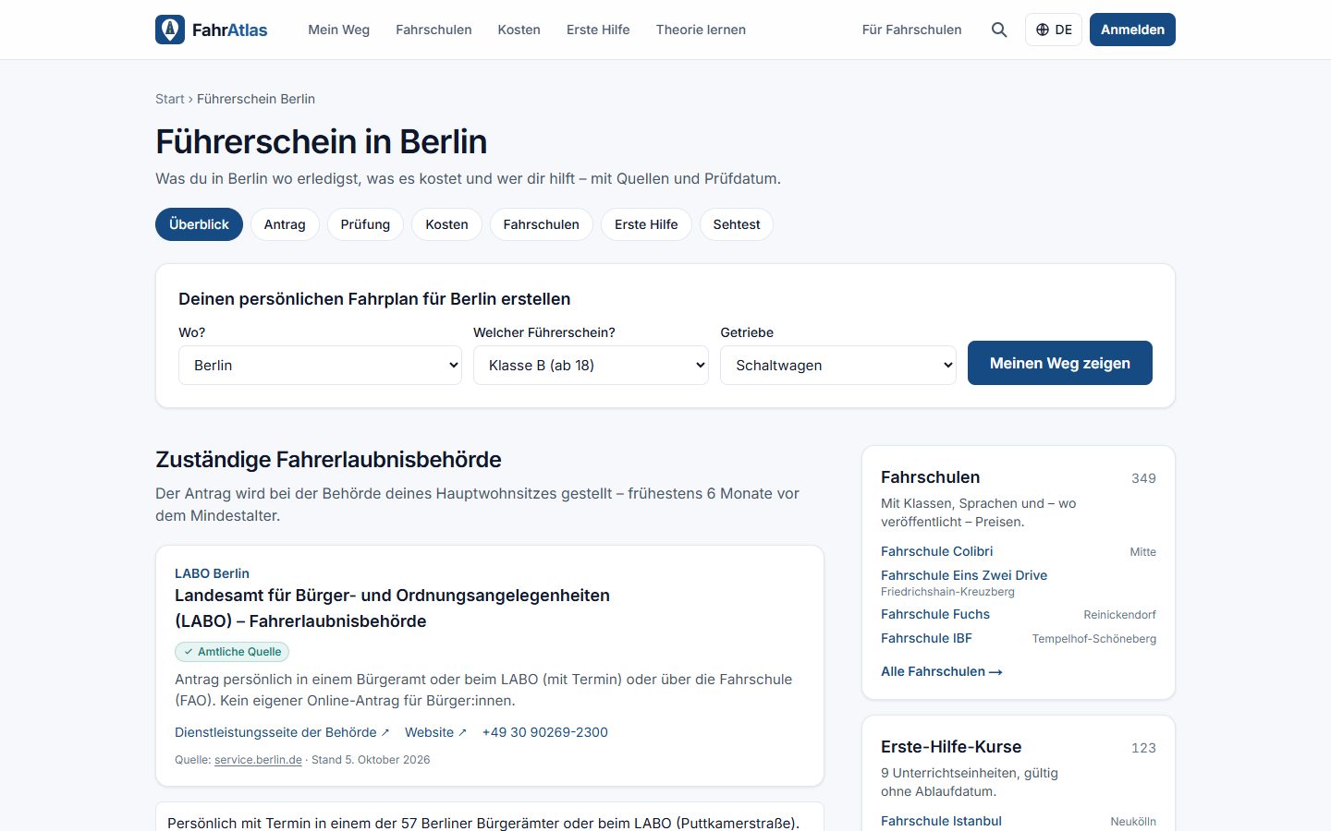Call the phone number +49 30 90269-2300
This screenshot has height=831, width=1331.
545,732
